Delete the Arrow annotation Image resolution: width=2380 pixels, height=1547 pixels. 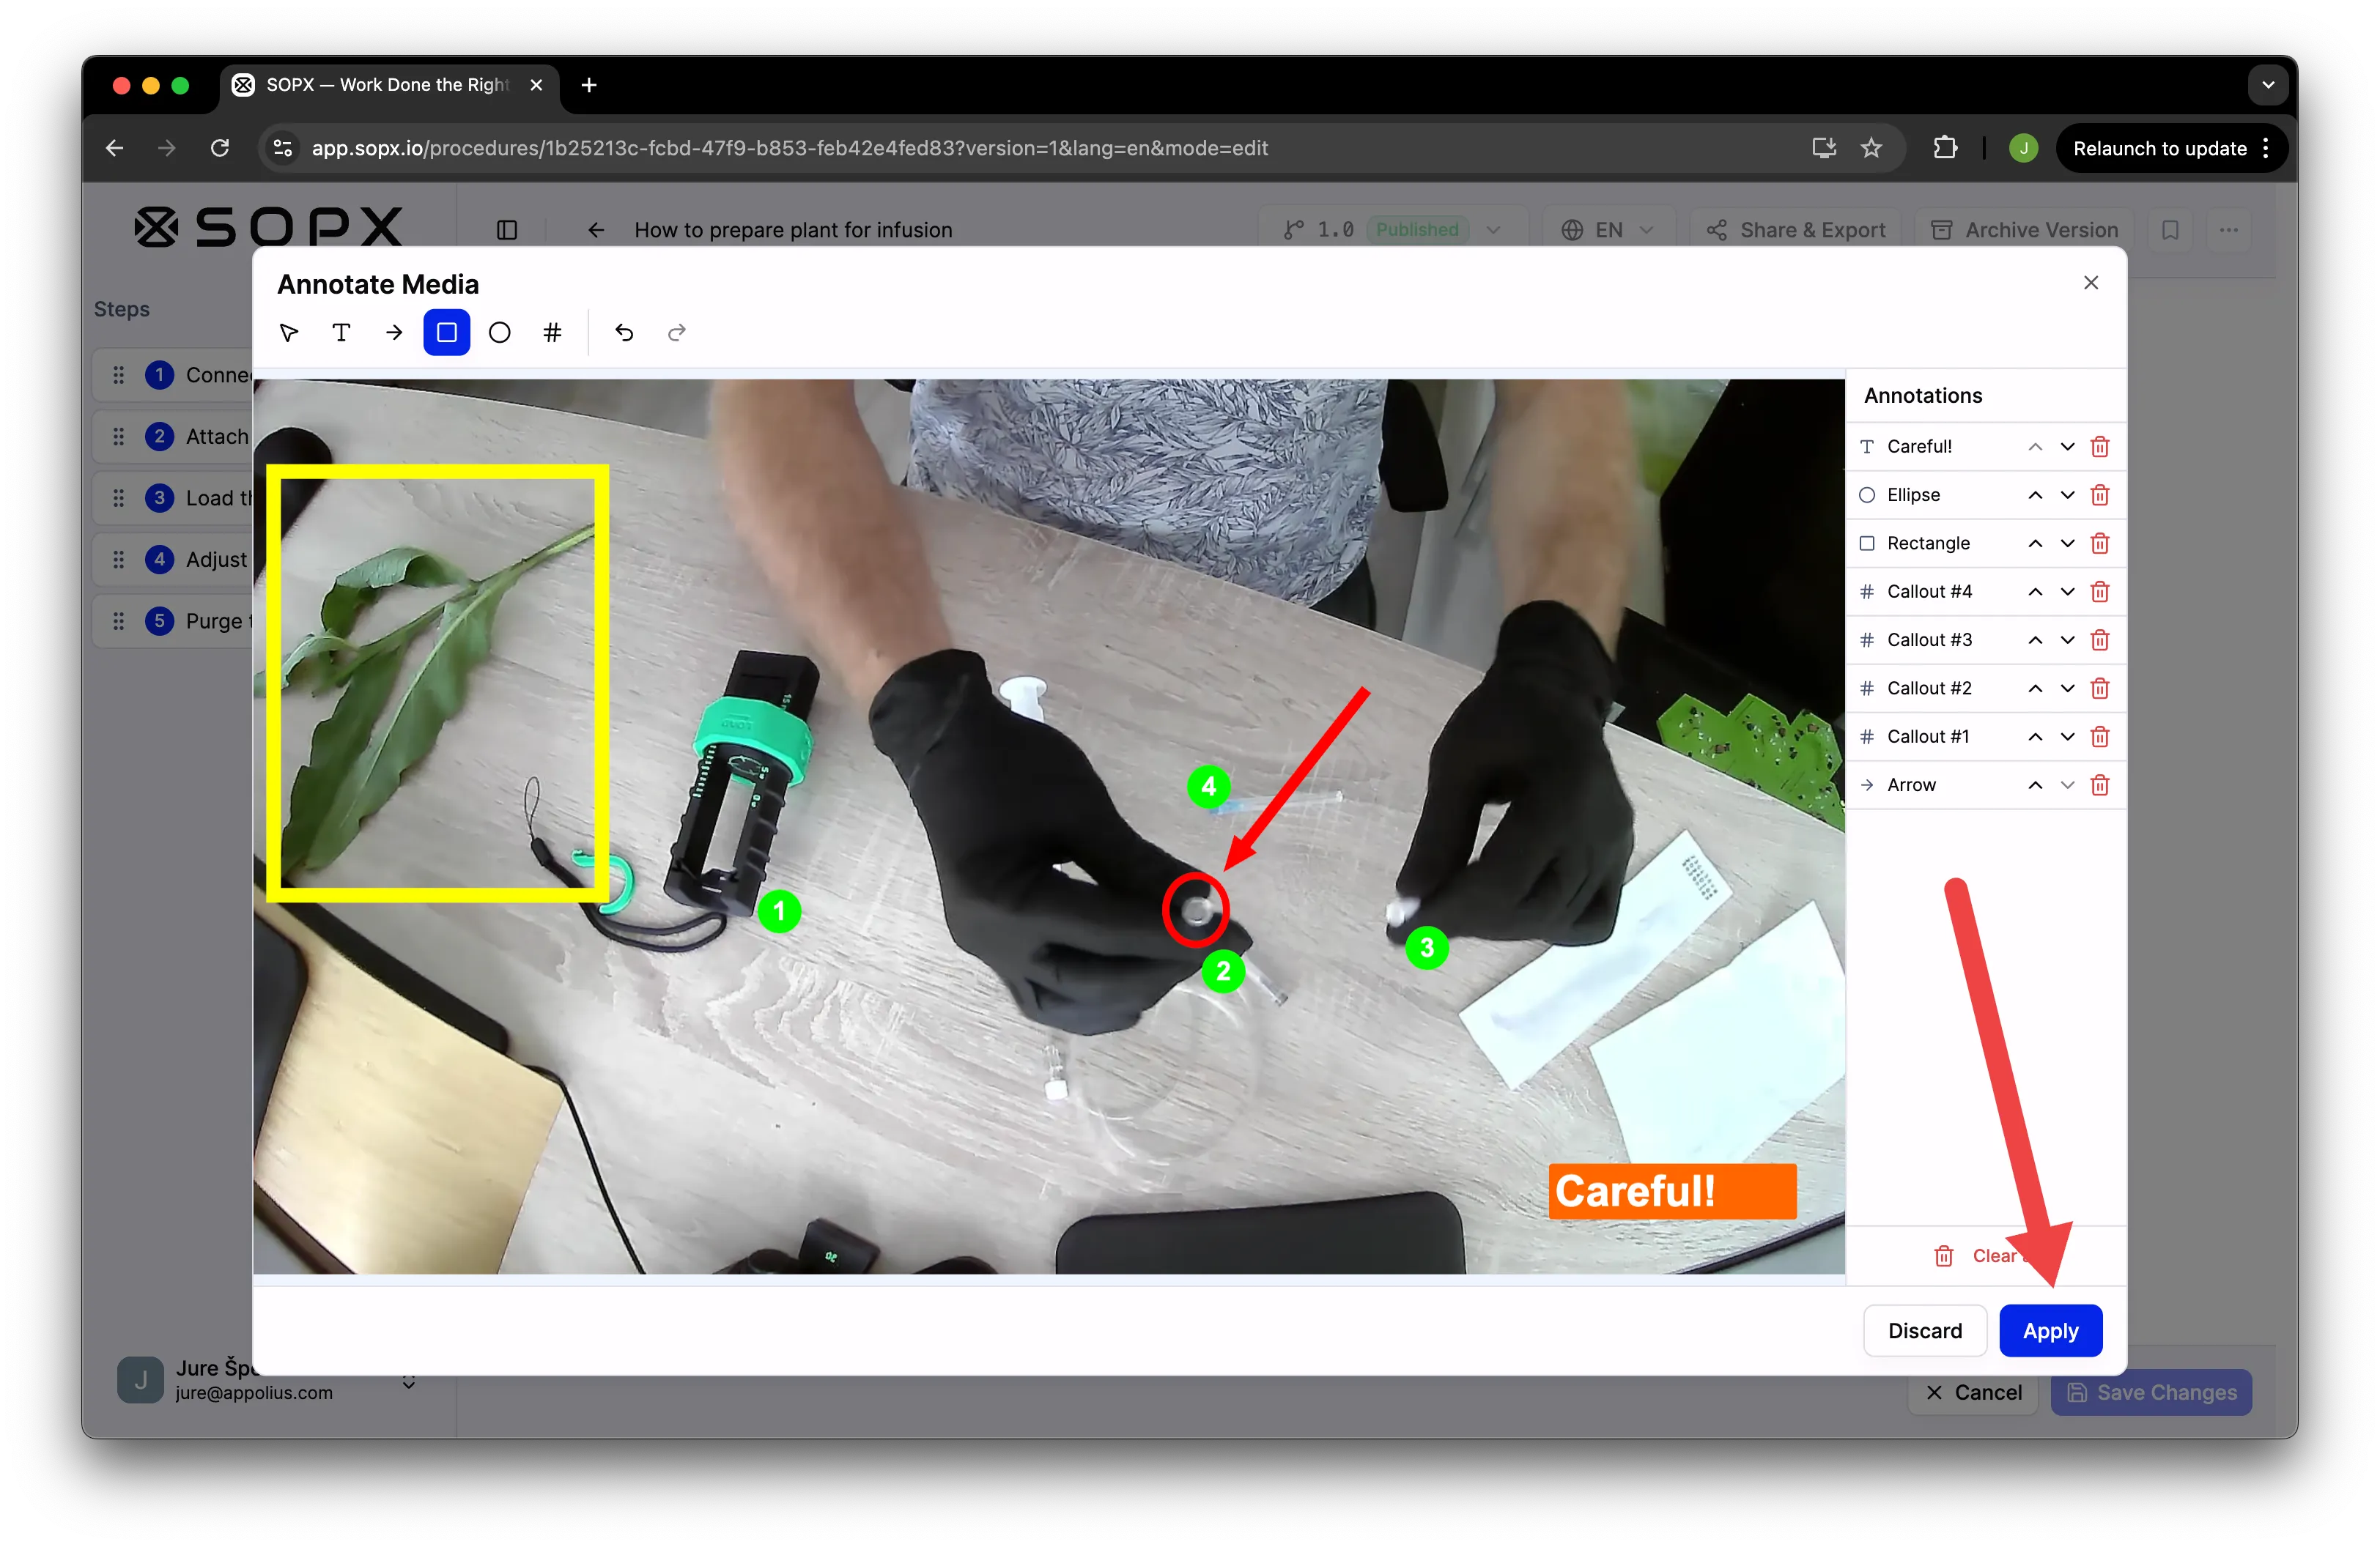(x=2100, y=785)
